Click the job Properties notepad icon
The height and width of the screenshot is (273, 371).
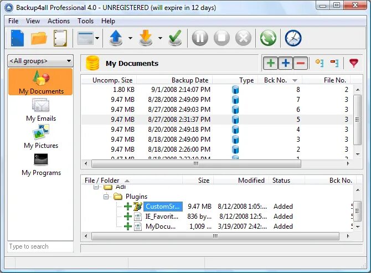pos(60,38)
